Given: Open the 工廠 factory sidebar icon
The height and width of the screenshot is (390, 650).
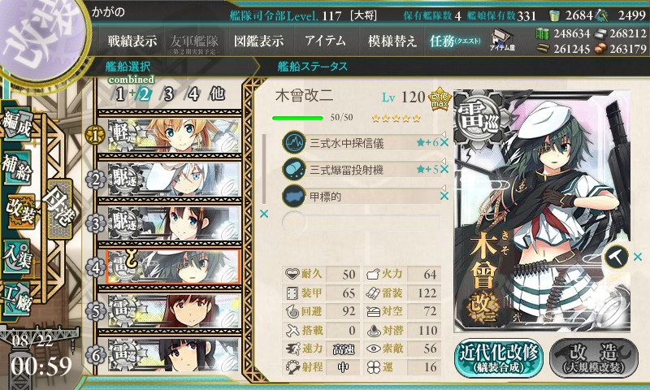Looking at the screenshot, I should (17, 297).
